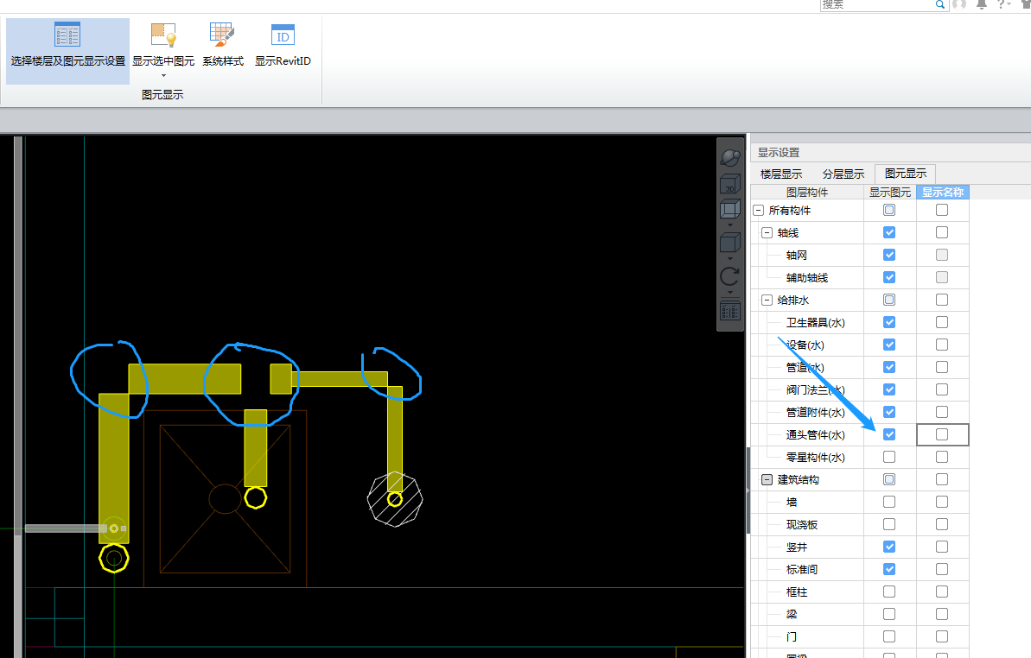Screen dimensions: 1031x658
Task: Uncheck 显示图元 for 卫生器具(水)
Action: coord(889,322)
